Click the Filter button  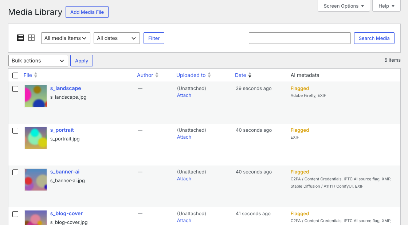(x=154, y=38)
